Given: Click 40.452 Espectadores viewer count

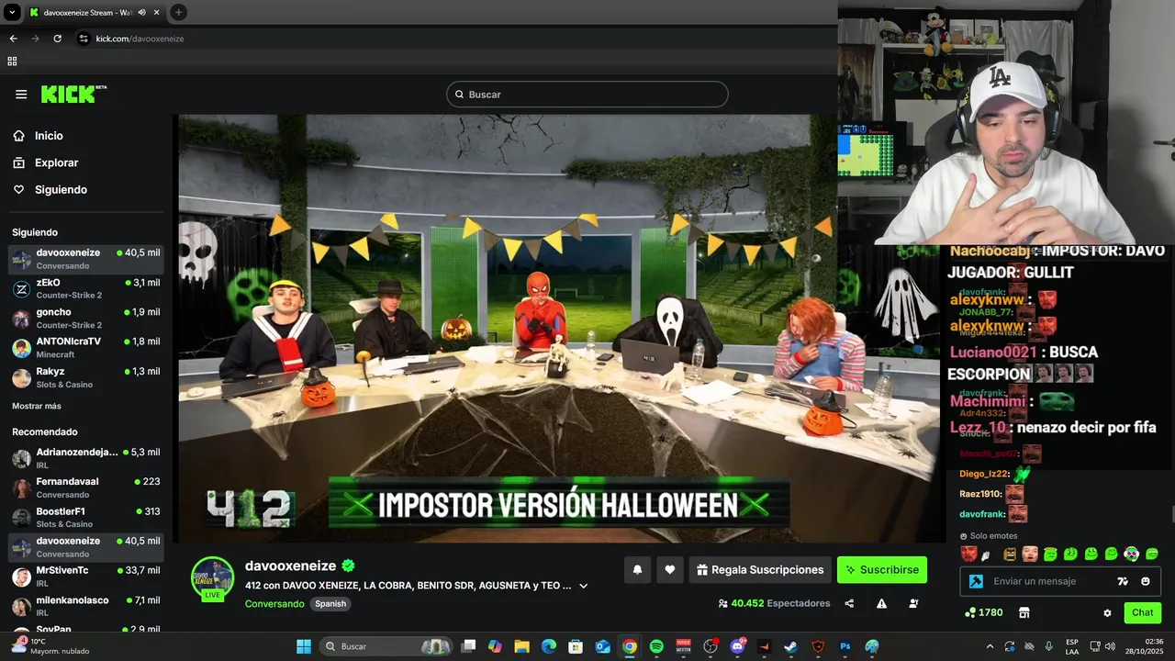Looking at the screenshot, I should pos(774,603).
